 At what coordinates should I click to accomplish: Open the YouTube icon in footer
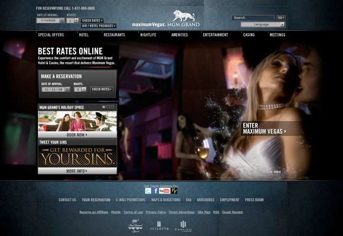click(x=164, y=191)
